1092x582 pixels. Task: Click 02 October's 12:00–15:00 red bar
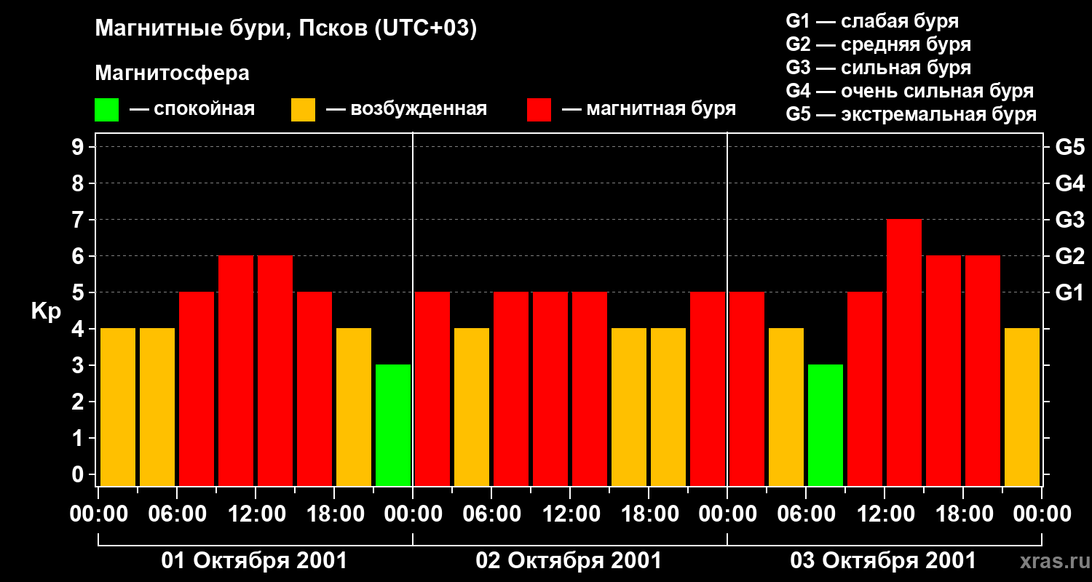[x=590, y=388]
